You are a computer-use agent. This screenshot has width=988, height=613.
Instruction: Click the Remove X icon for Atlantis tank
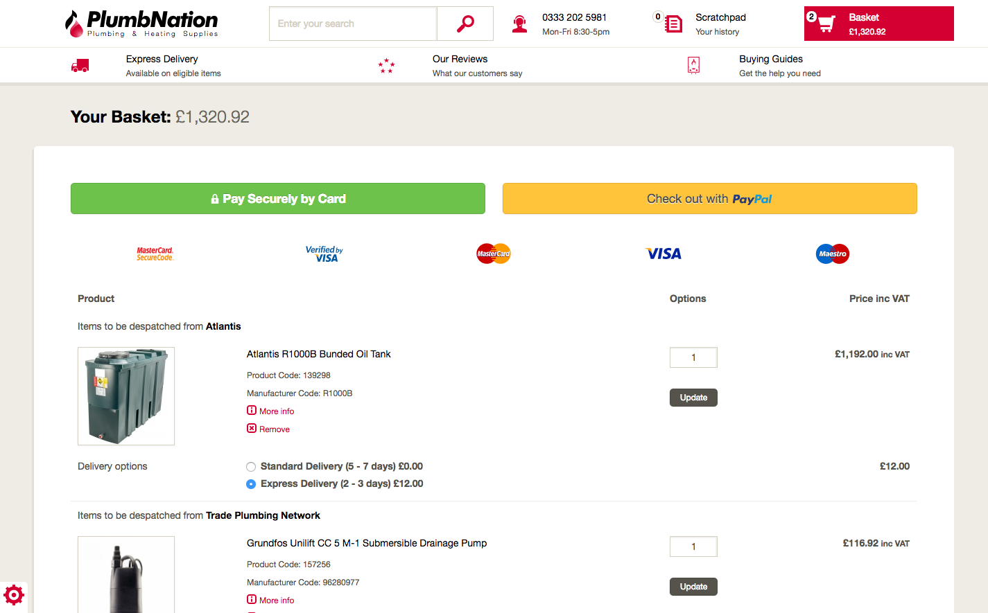point(252,428)
